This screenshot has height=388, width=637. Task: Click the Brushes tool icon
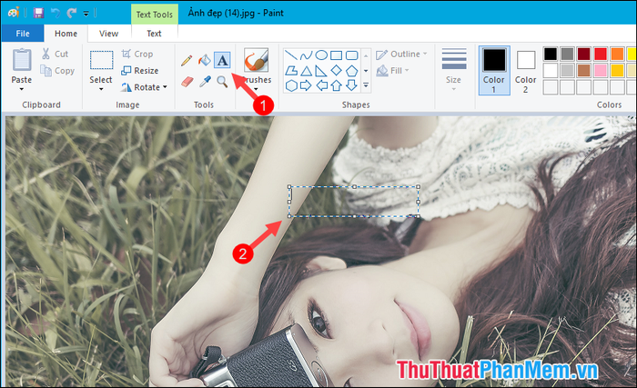(x=256, y=60)
